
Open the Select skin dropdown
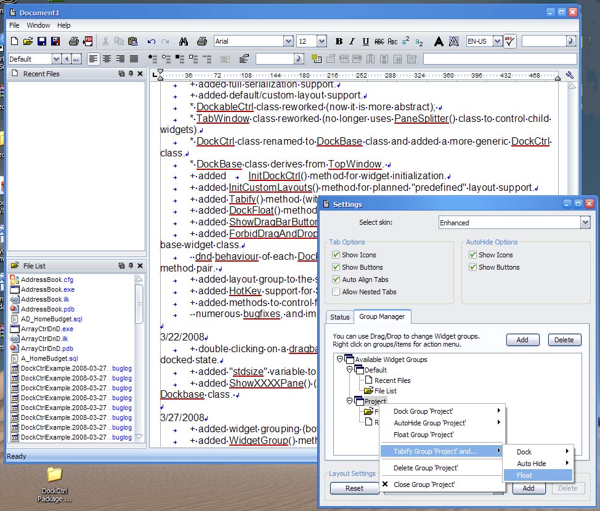585,222
